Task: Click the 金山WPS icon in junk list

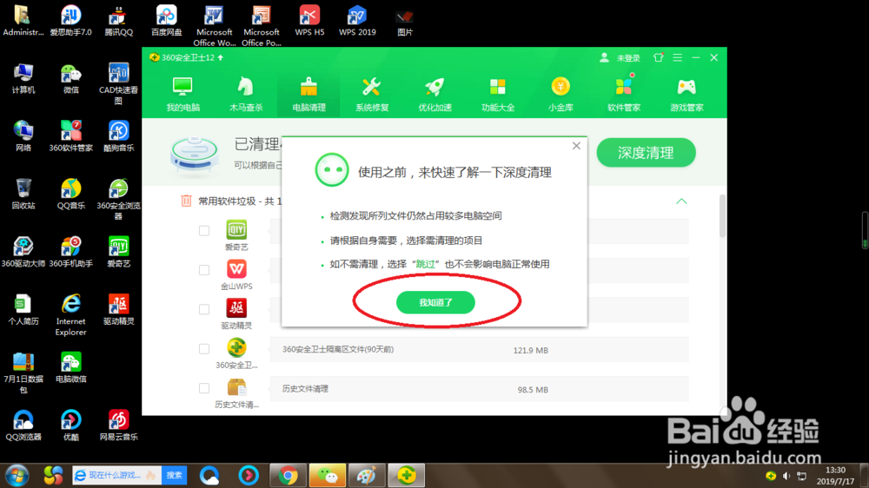Action: (x=236, y=269)
